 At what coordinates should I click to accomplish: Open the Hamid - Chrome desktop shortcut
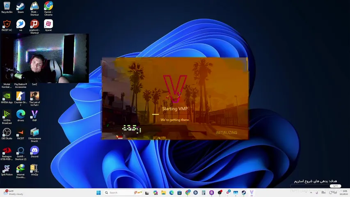[x=48, y=9]
